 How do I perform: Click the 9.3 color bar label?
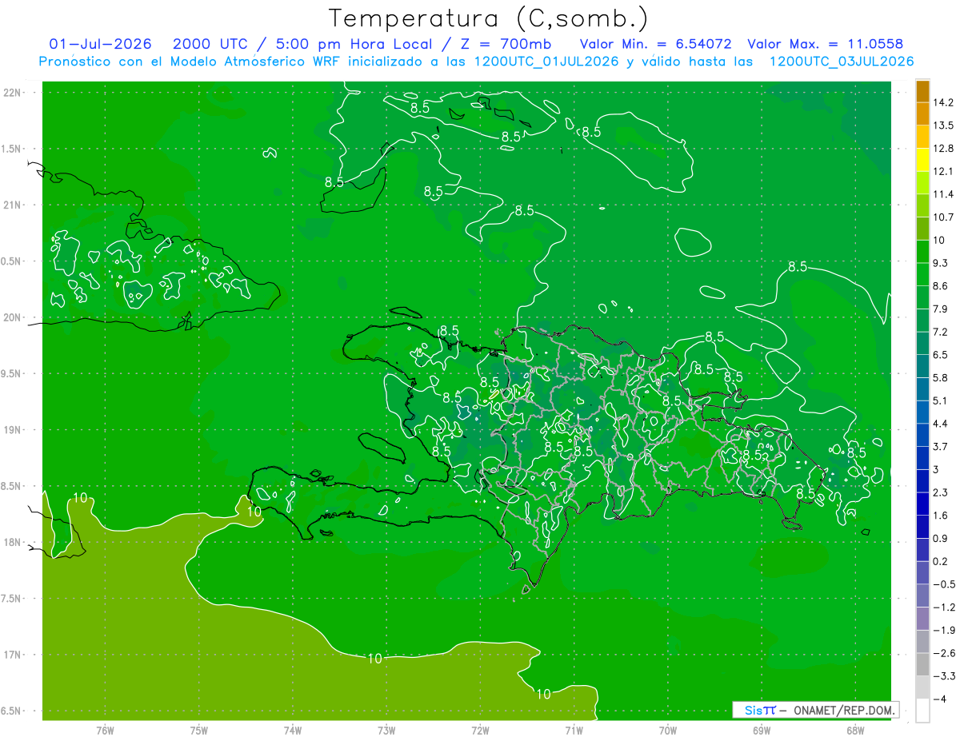pos(941,263)
